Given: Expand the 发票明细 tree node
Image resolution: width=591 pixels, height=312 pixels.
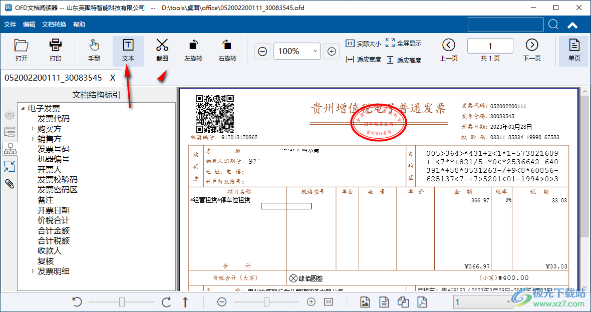Looking at the screenshot, I should tap(33, 271).
